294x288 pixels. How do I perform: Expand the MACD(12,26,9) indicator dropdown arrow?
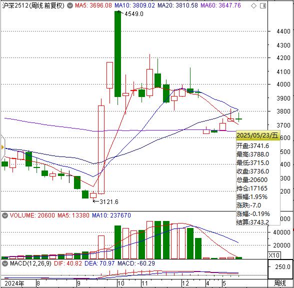tap(5, 263)
